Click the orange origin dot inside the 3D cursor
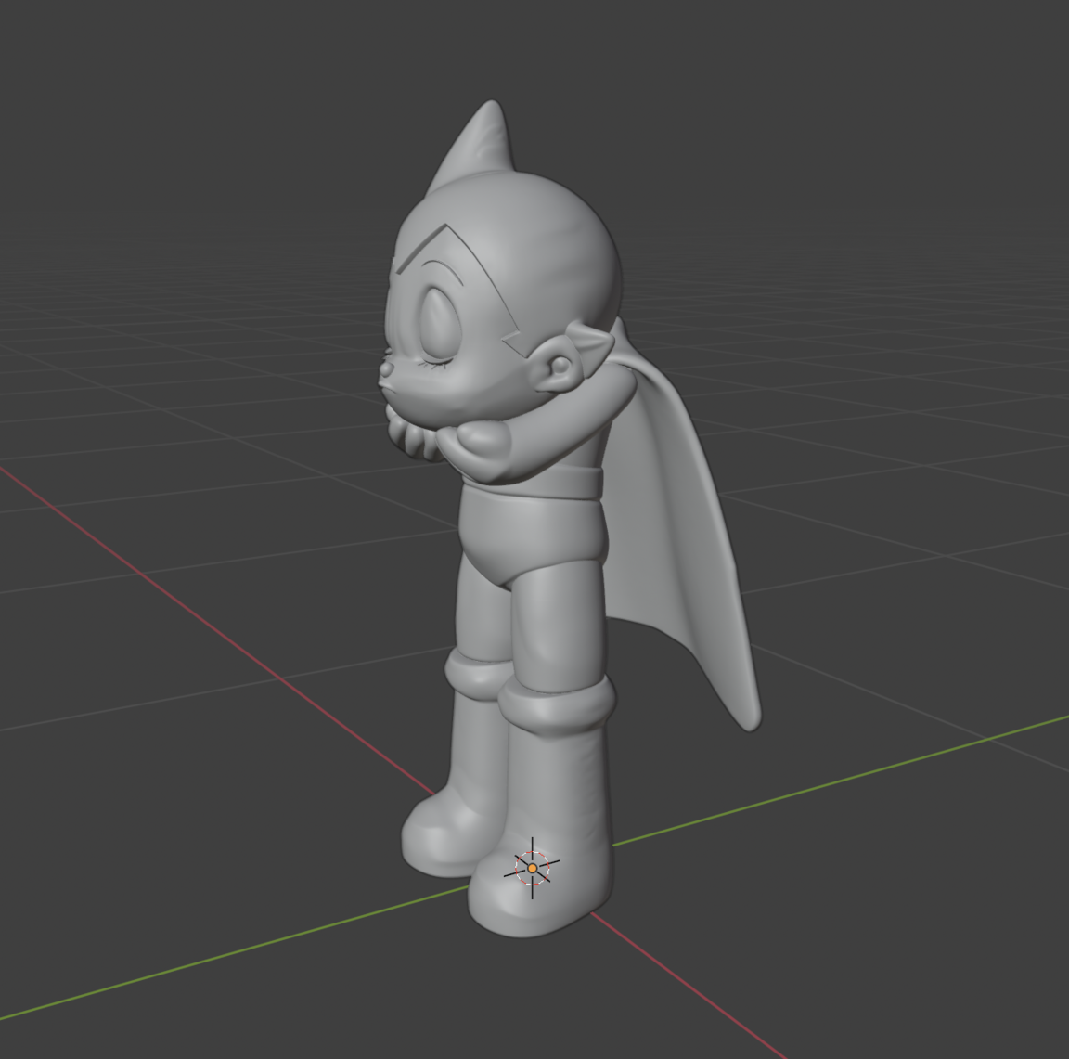The width and height of the screenshot is (1069, 1059). click(x=533, y=868)
